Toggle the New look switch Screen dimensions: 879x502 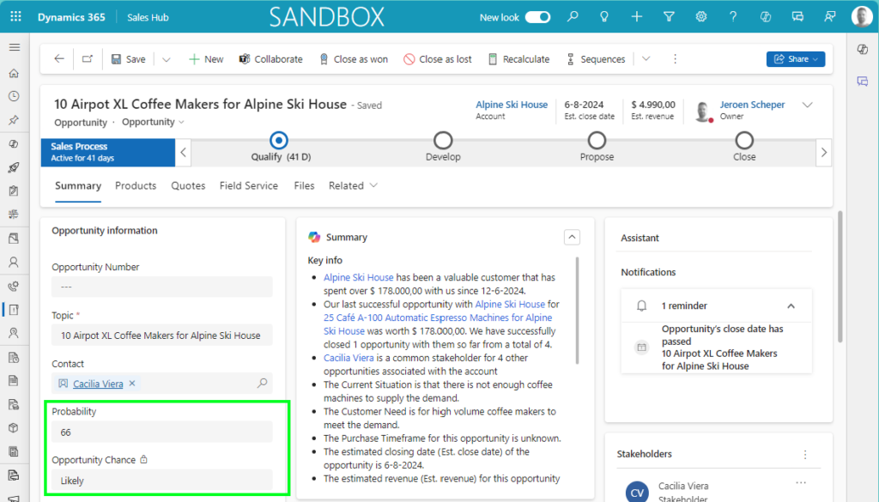click(x=537, y=17)
